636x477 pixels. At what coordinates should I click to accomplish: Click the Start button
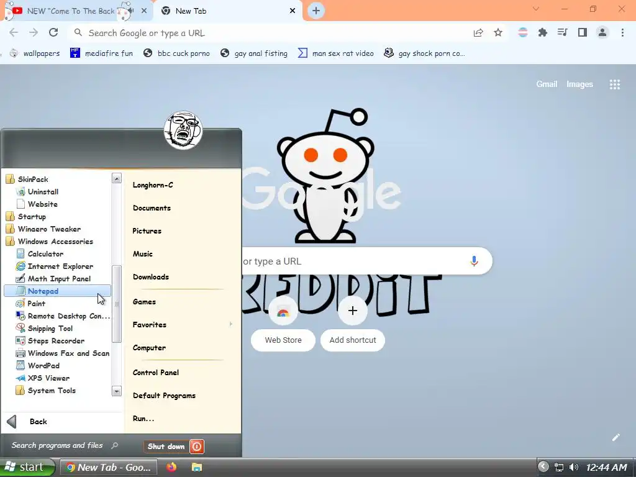[x=27, y=467]
